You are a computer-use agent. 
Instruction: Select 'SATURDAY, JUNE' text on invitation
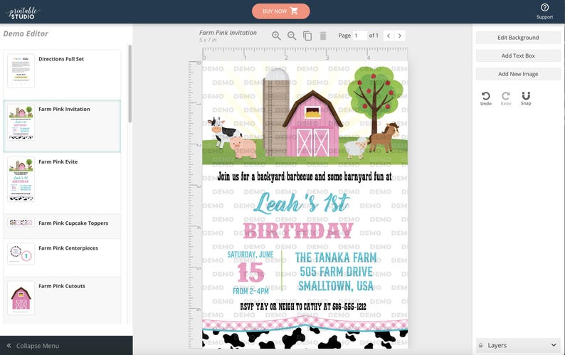click(x=250, y=255)
